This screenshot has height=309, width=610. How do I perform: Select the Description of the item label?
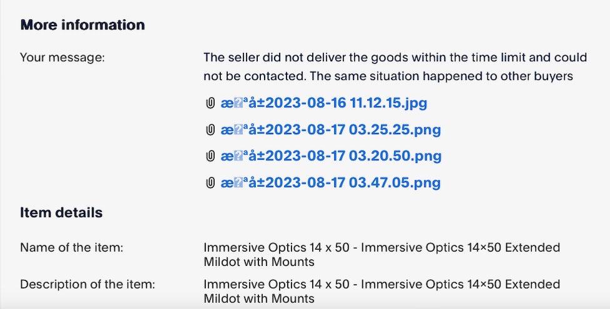click(x=88, y=284)
